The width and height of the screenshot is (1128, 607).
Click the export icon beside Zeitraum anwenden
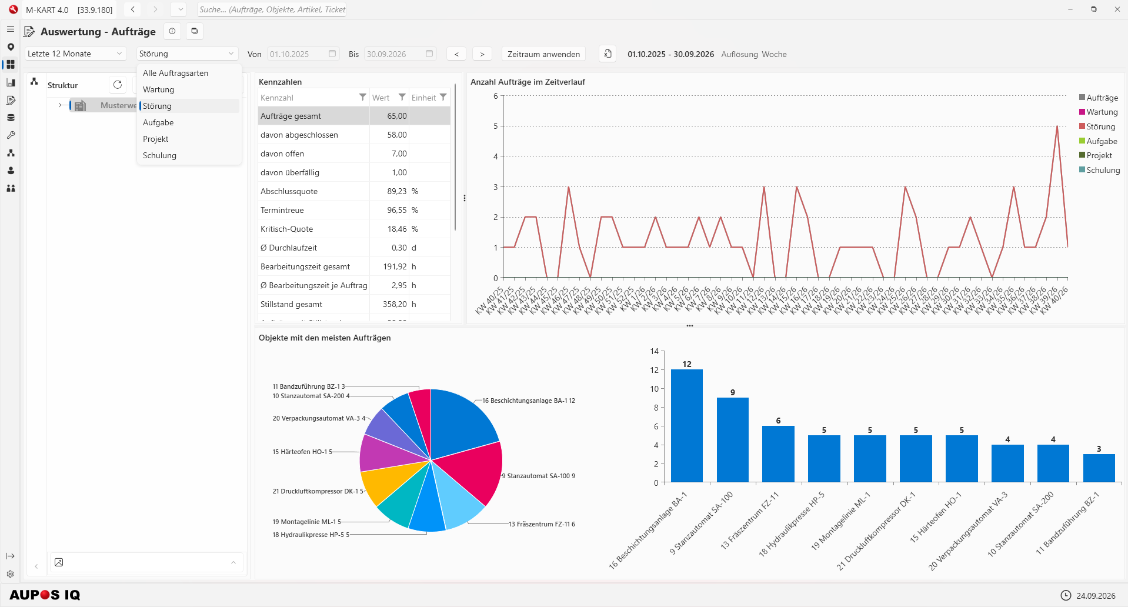pyautogui.click(x=608, y=54)
